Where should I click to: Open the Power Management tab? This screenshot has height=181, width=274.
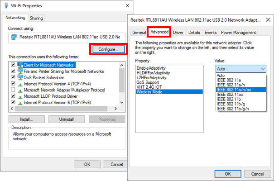click(238, 33)
